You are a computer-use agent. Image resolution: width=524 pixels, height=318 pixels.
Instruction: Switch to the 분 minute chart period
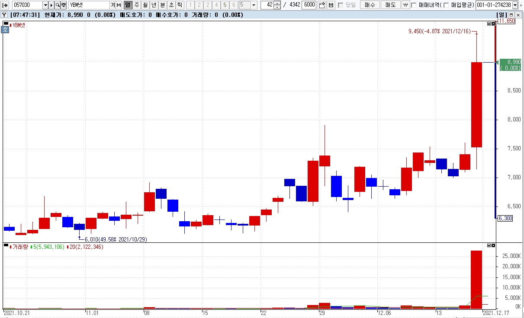[x=162, y=5]
